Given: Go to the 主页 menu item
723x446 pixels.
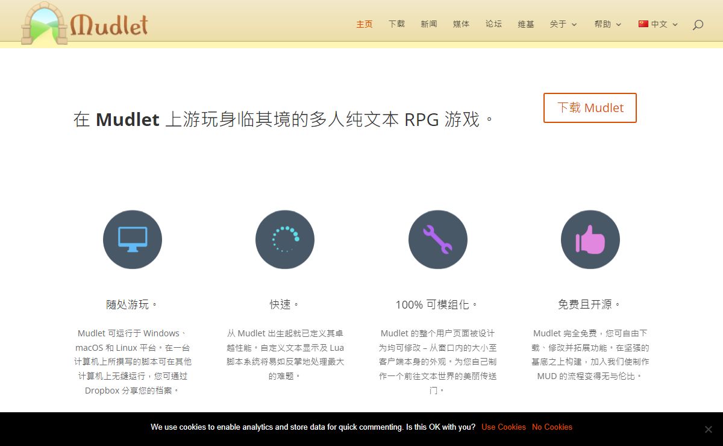Looking at the screenshot, I should 365,24.
